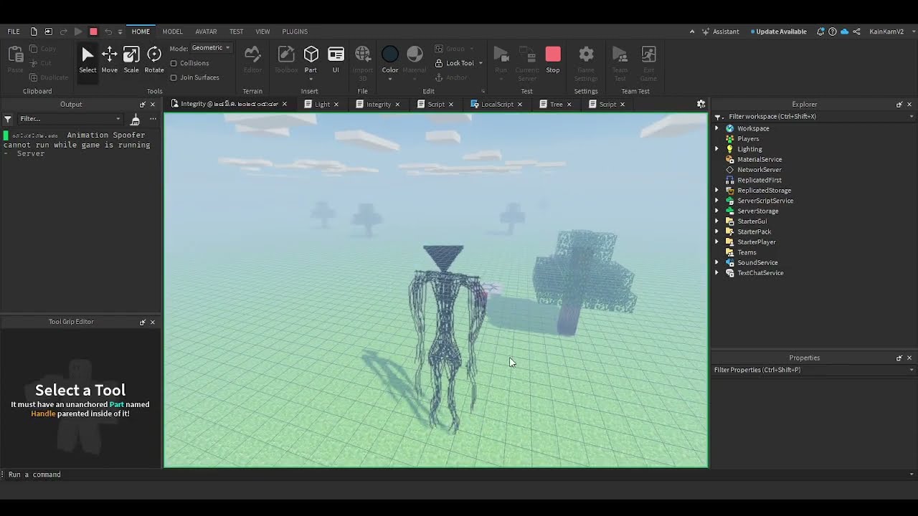Collapse the ribbon with the up chevron

[692, 32]
